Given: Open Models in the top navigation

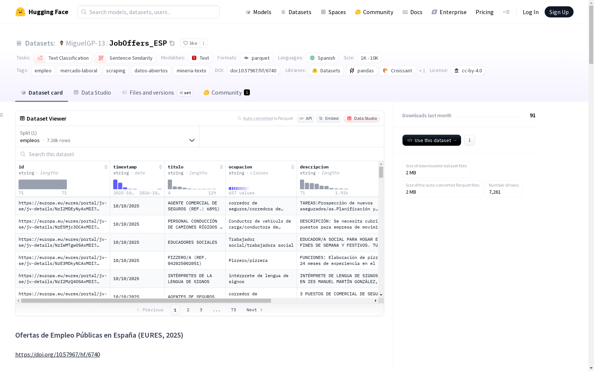Looking at the screenshot, I should [x=258, y=12].
